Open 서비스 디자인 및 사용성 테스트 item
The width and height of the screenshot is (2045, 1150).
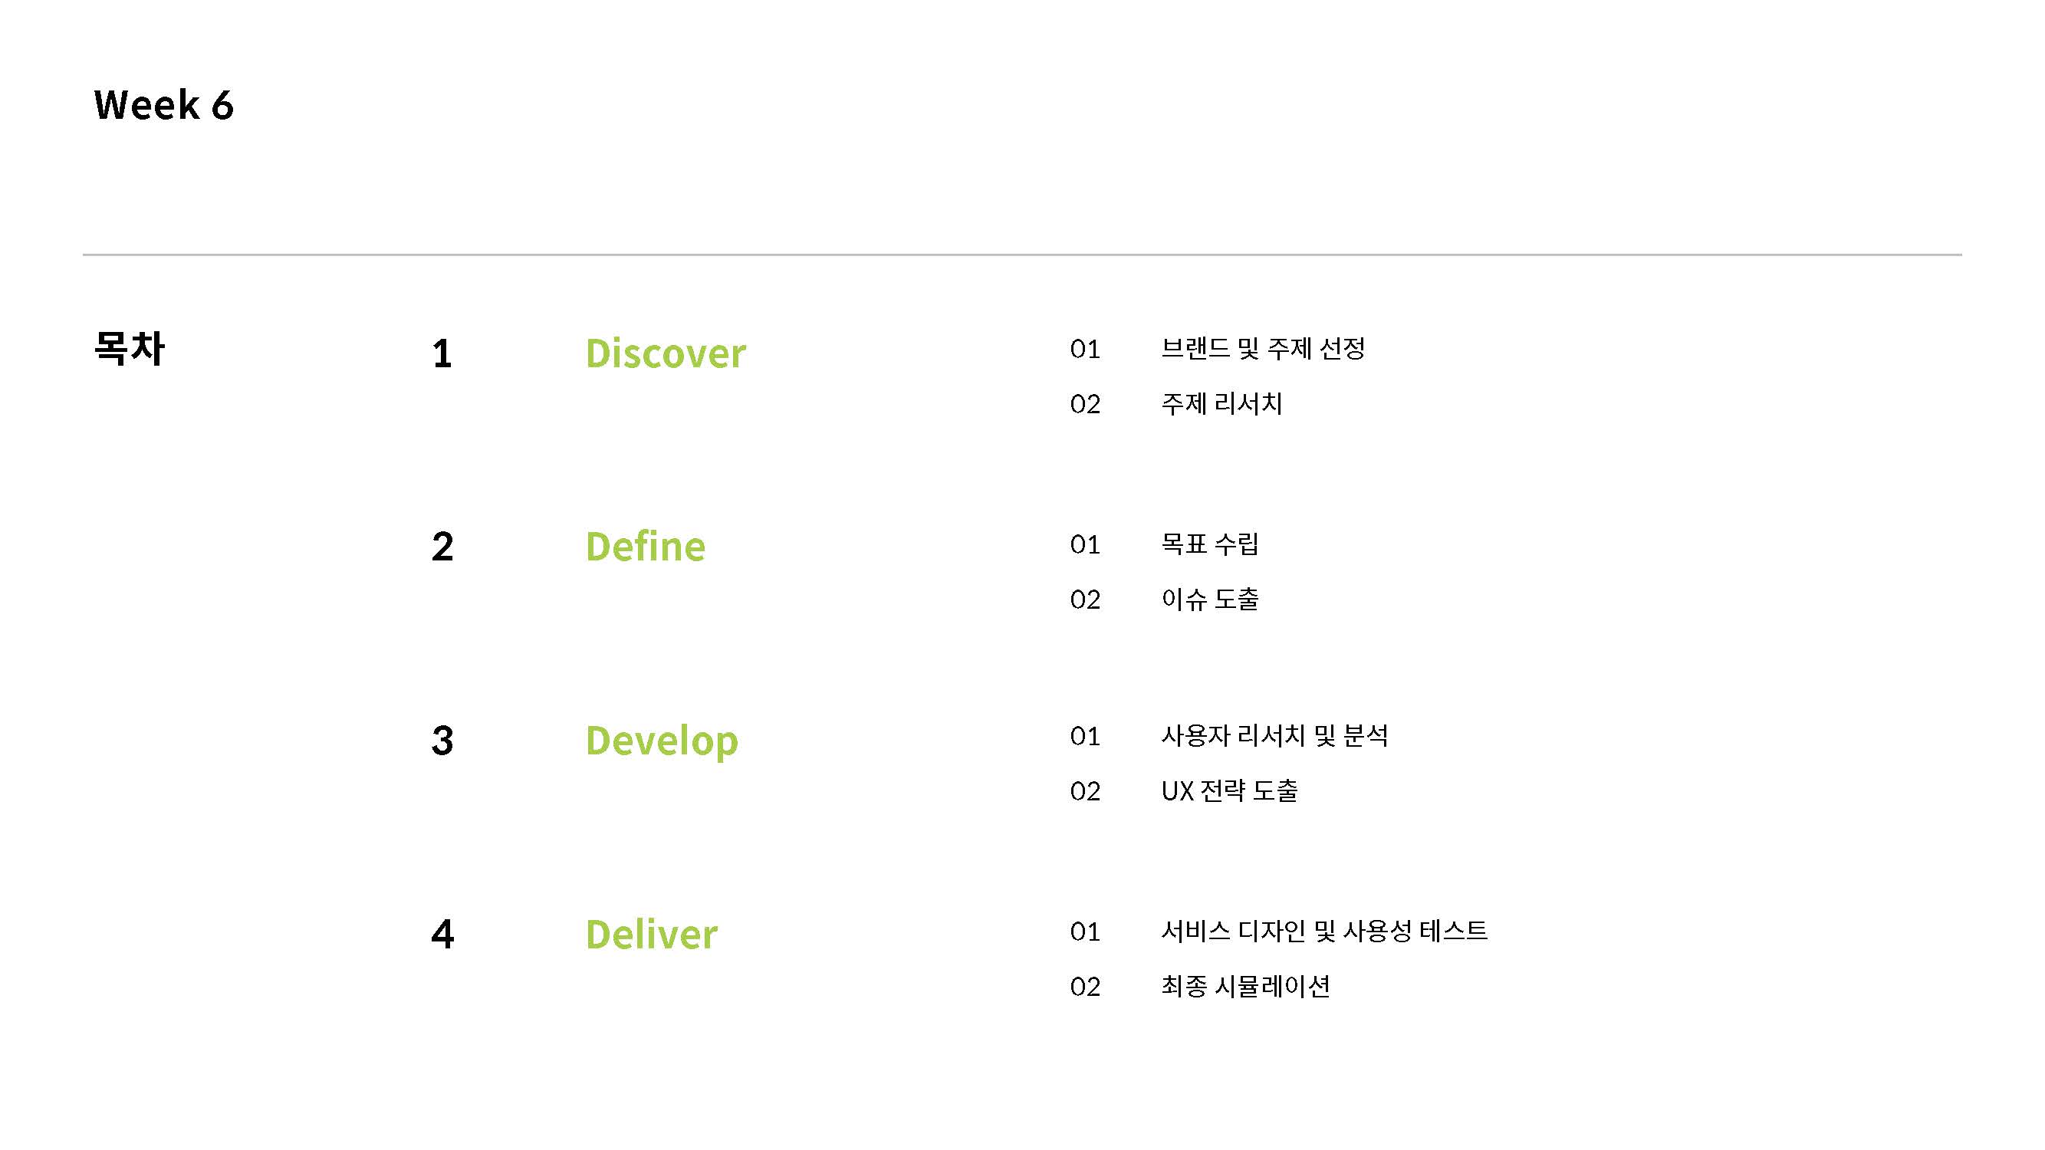click(1323, 931)
